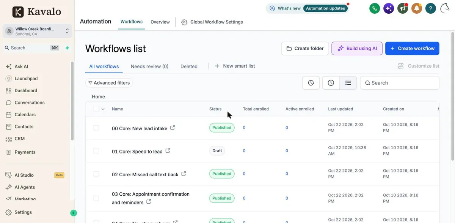Click the Draft status badge

coord(217,151)
